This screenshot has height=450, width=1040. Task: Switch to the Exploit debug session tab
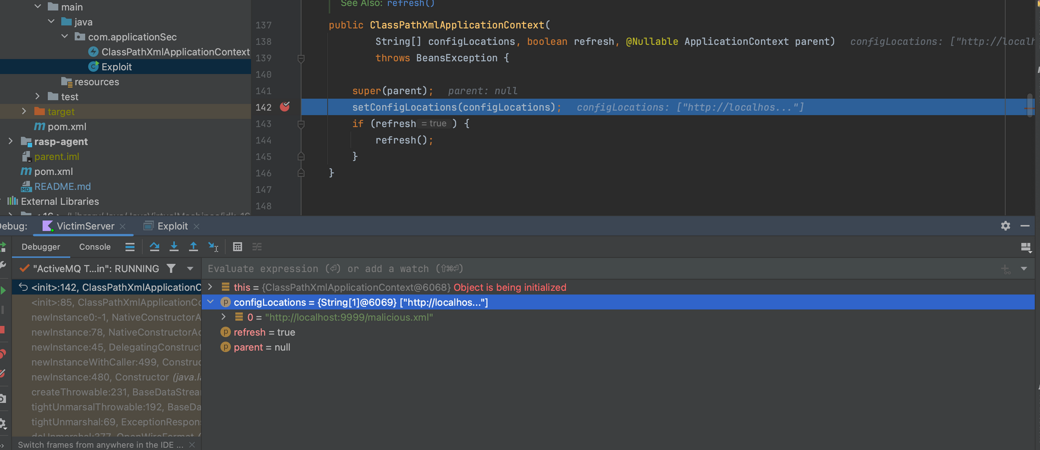[x=172, y=226]
